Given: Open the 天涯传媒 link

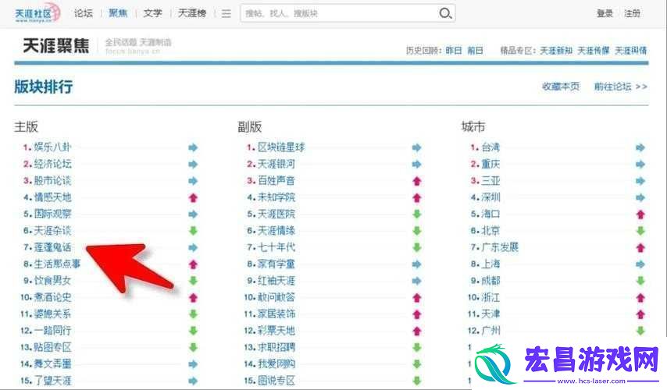Looking at the screenshot, I should tap(594, 51).
